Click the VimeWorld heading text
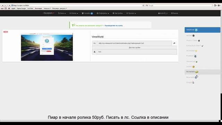This screenshot has height=125, width=222. tap(97, 37)
